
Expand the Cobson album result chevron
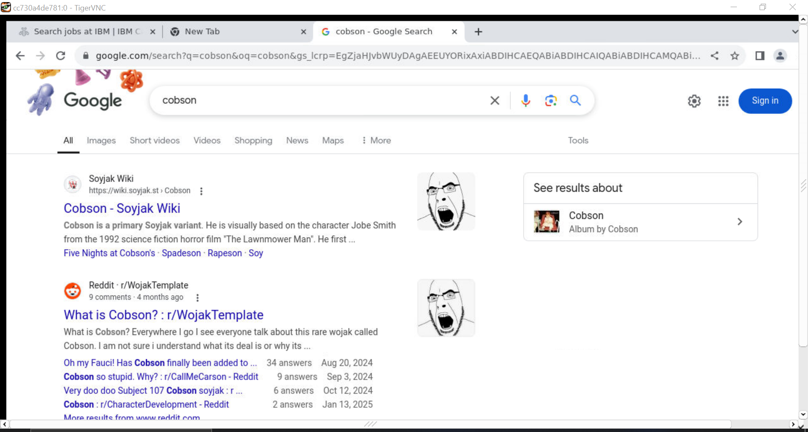pyautogui.click(x=740, y=222)
